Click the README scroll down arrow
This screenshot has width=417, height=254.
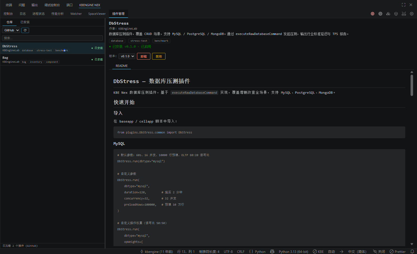point(412,244)
